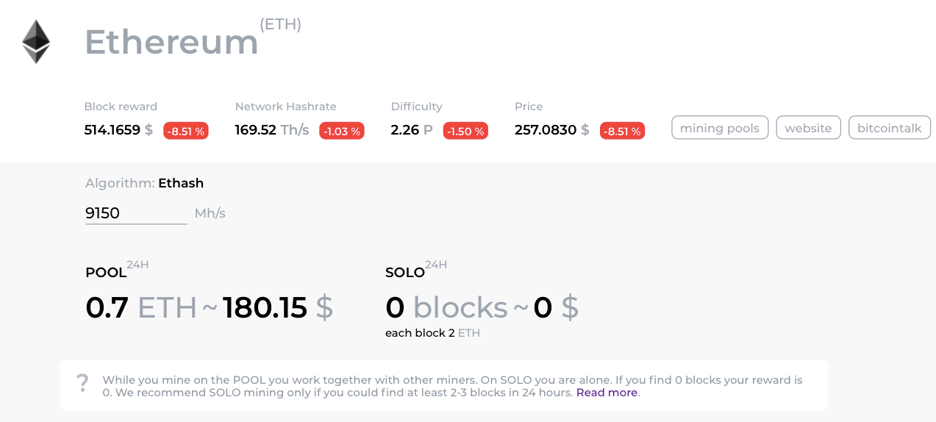Click the POOL 24H heading
The height and width of the screenshot is (422, 936).
pyautogui.click(x=107, y=272)
